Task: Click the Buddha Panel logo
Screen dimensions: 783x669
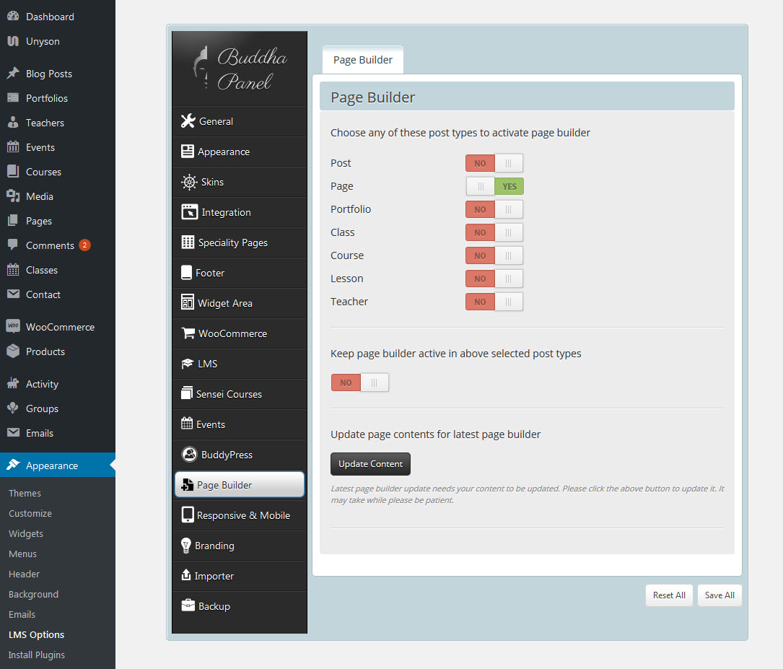Action: tap(240, 69)
